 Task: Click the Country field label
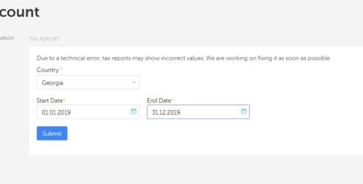point(47,70)
